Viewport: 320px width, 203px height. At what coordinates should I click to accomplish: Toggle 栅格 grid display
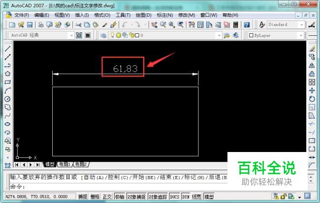(95, 197)
